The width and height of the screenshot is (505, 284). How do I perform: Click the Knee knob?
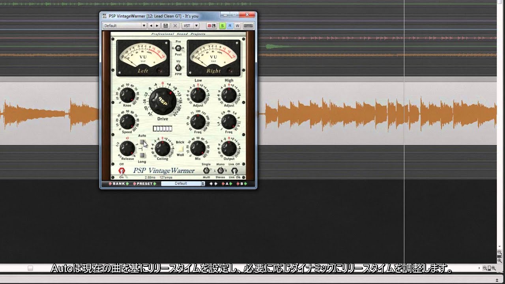tap(127, 95)
